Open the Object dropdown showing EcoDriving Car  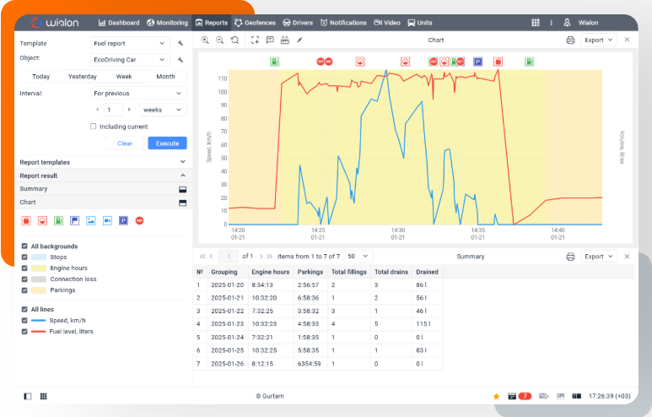pyautogui.click(x=130, y=60)
